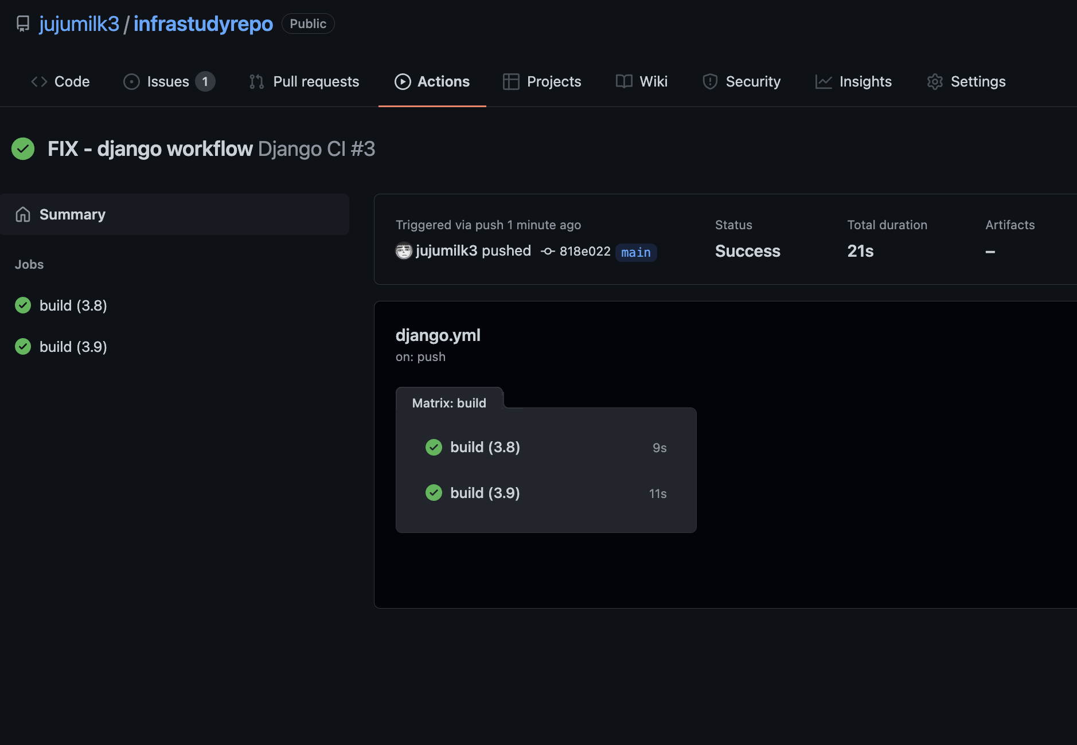Image resolution: width=1077 pixels, height=745 pixels.
Task: Click the Issues count badge showing 1
Action: 205,81
